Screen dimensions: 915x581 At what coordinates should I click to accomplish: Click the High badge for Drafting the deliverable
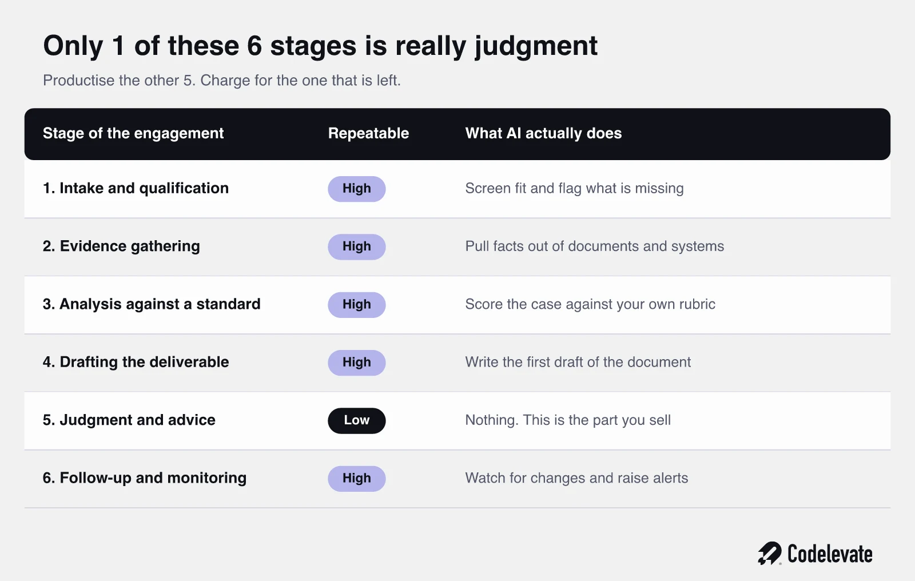point(357,363)
